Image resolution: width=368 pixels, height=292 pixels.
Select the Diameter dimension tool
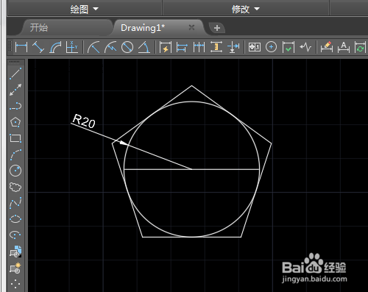[x=127, y=47]
